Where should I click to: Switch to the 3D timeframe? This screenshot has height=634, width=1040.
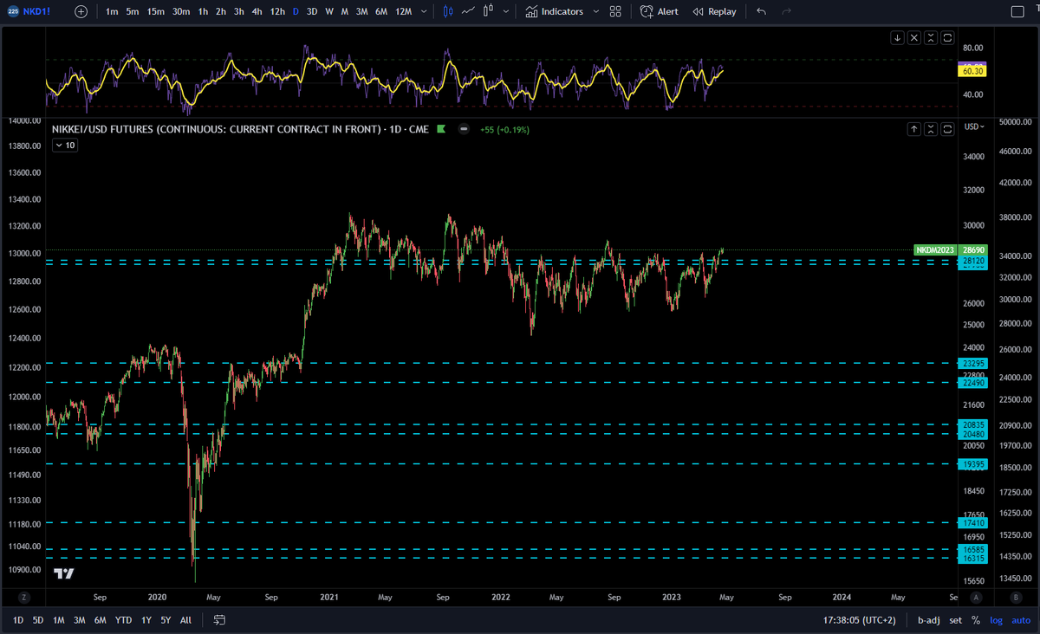(x=311, y=11)
